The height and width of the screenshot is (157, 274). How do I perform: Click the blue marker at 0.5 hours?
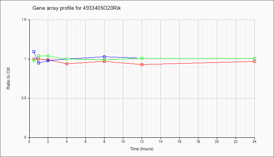coord(34,52)
